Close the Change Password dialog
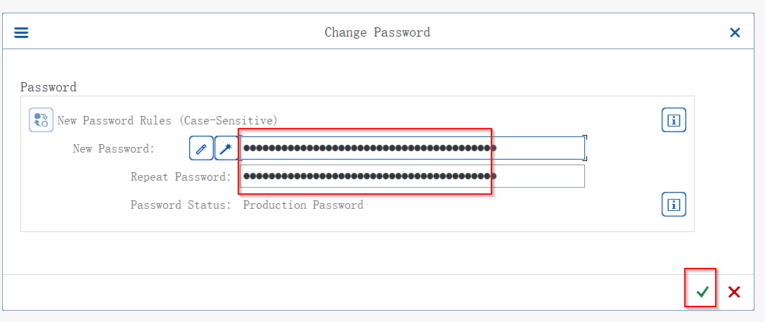 (735, 32)
